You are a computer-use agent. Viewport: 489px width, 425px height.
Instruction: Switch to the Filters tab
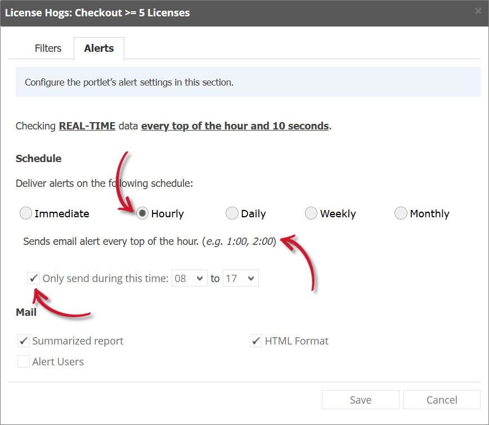[x=48, y=48]
